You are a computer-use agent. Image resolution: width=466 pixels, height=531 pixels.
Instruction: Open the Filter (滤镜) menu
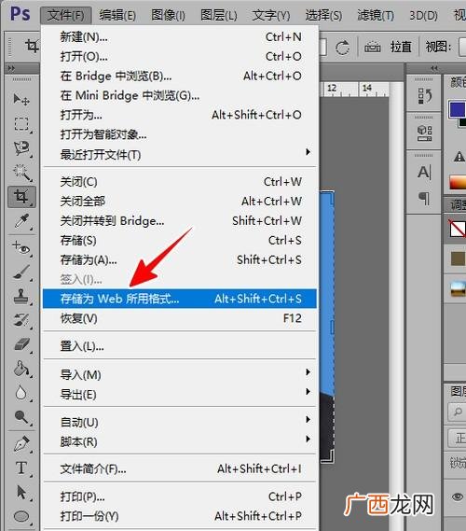[x=376, y=15]
